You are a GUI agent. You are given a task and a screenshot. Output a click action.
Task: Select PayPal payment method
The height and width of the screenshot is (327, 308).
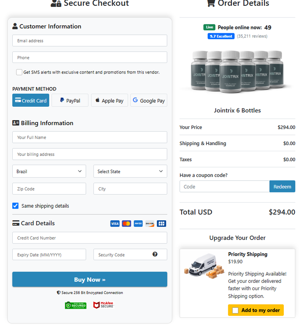click(x=70, y=100)
